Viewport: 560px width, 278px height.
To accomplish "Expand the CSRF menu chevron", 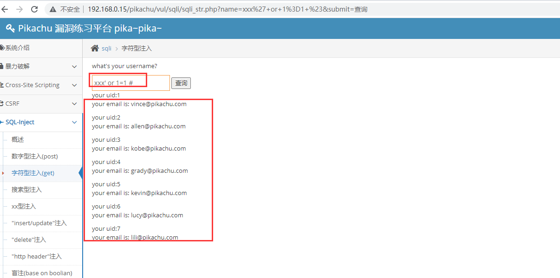I will coord(74,104).
